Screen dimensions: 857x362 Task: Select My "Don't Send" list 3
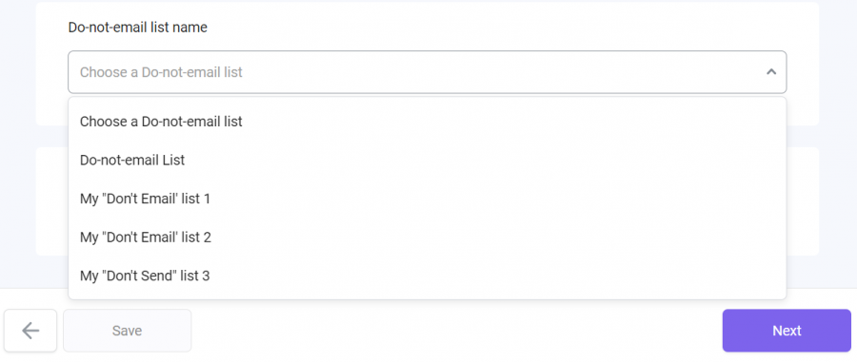tap(427, 276)
